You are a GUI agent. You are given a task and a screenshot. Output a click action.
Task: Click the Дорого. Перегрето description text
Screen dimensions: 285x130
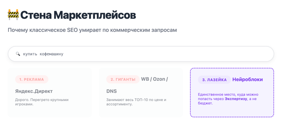tap(42, 102)
